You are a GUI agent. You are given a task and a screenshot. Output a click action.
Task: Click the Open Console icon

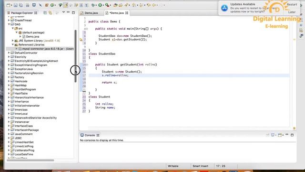tap(280, 135)
